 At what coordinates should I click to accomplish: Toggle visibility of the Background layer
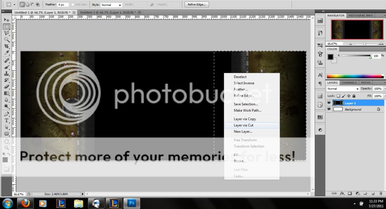[x=329, y=109]
